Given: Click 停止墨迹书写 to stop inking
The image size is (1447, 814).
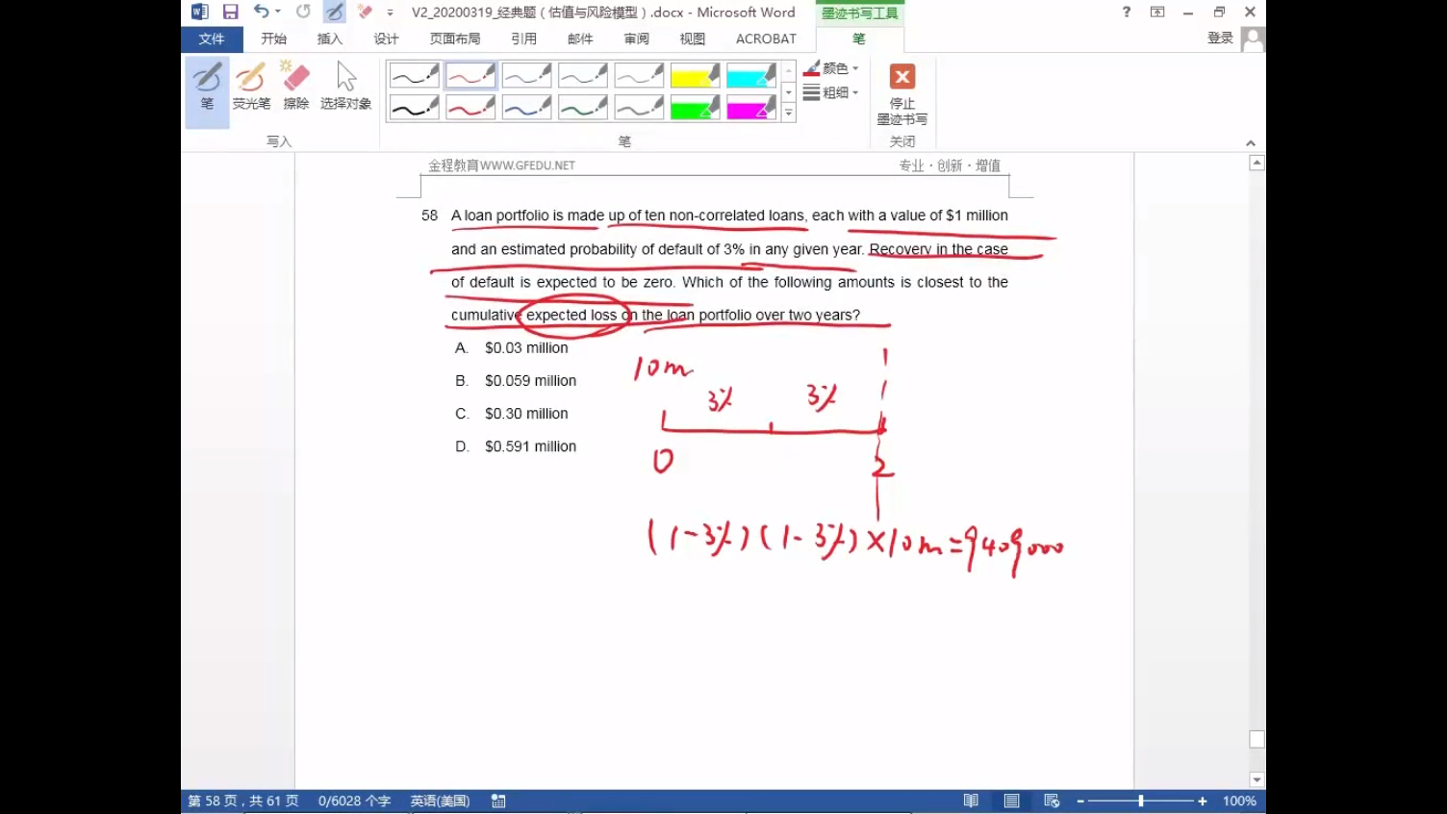Looking at the screenshot, I should 902,94.
